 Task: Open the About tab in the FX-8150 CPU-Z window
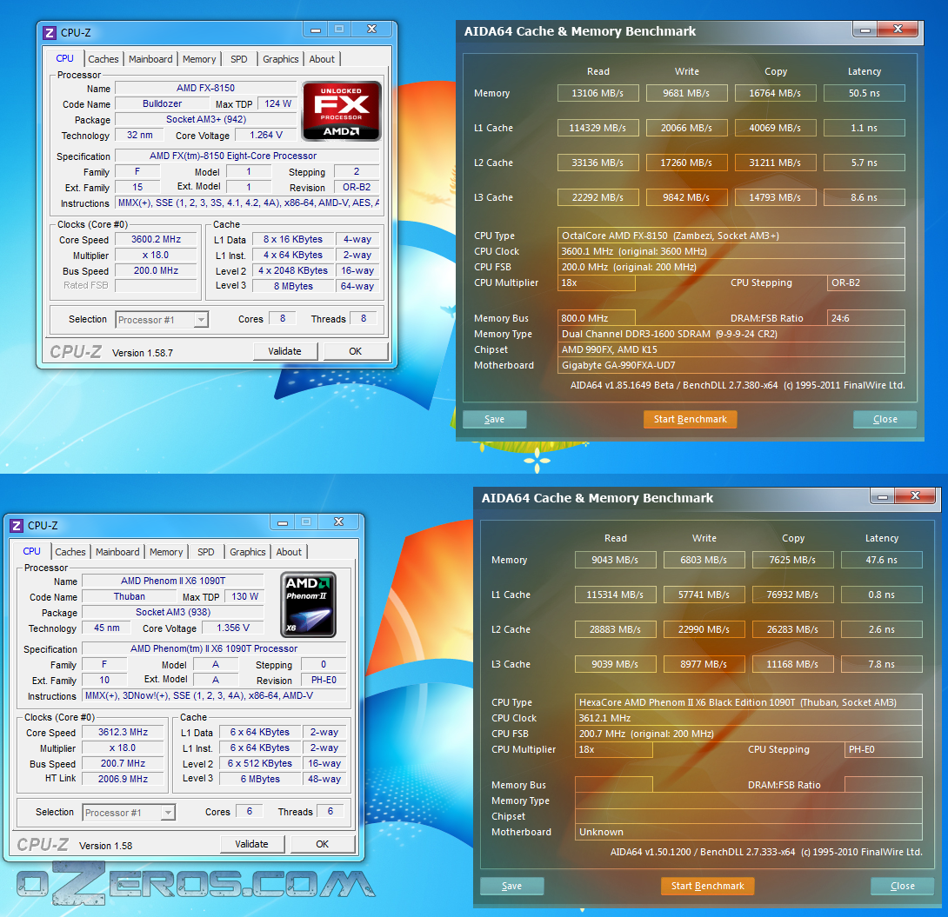tap(322, 59)
